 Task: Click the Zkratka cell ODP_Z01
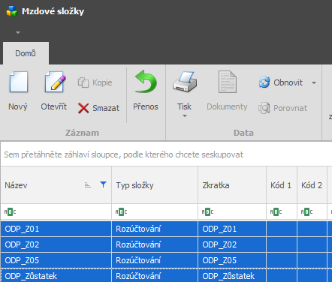pos(232,229)
